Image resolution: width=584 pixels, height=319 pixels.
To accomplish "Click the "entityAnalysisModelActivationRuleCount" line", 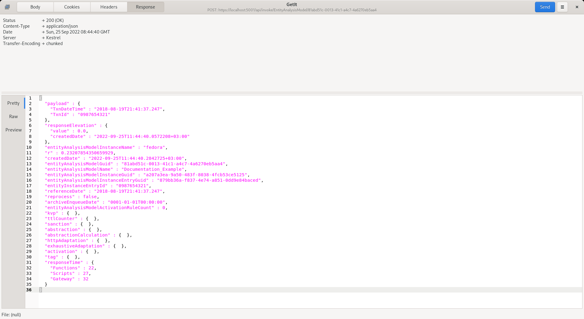I will click(106, 208).
